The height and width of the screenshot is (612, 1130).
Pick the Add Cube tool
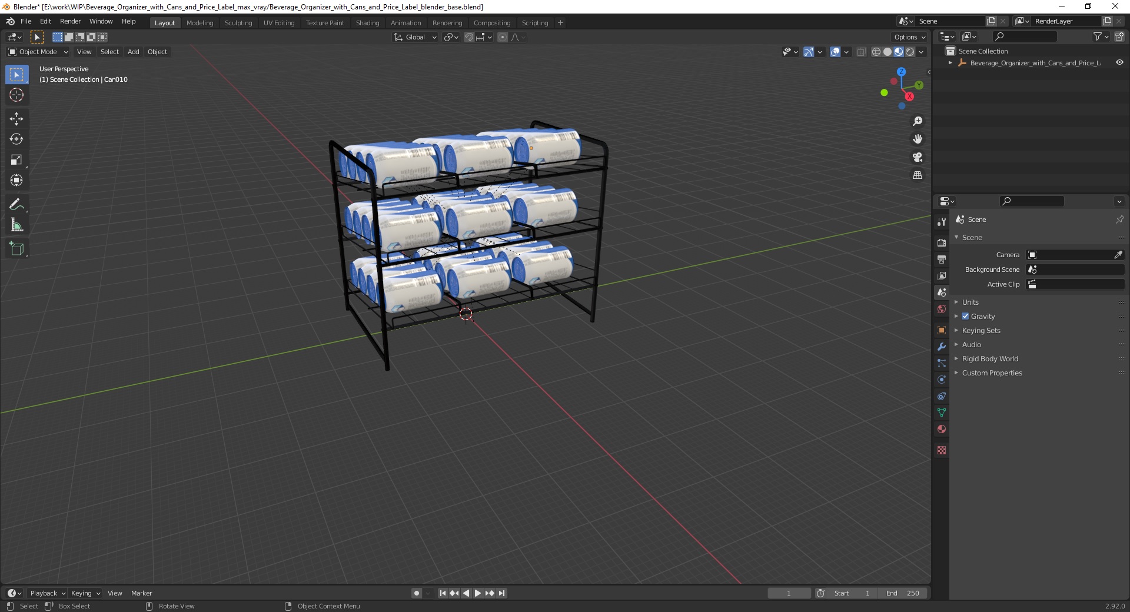click(x=16, y=249)
